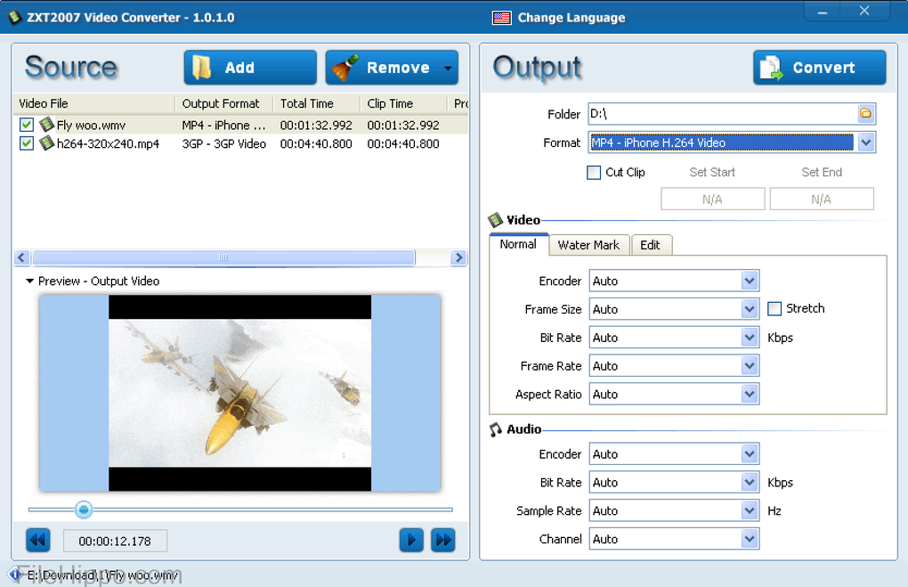Click the US flag Change Language icon
Image resolution: width=908 pixels, height=587 pixels.
pyautogui.click(x=502, y=18)
